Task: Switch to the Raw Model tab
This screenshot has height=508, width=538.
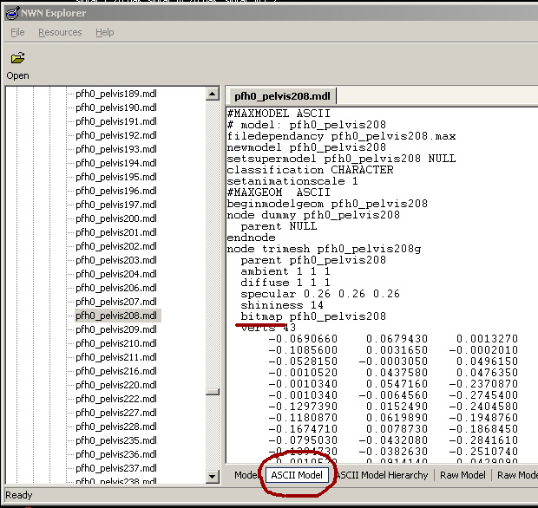Action: click(463, 475)
